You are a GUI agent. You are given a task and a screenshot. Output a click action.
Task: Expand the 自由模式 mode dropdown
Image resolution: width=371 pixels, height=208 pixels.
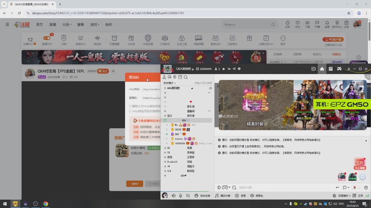[x=170, y=83]
